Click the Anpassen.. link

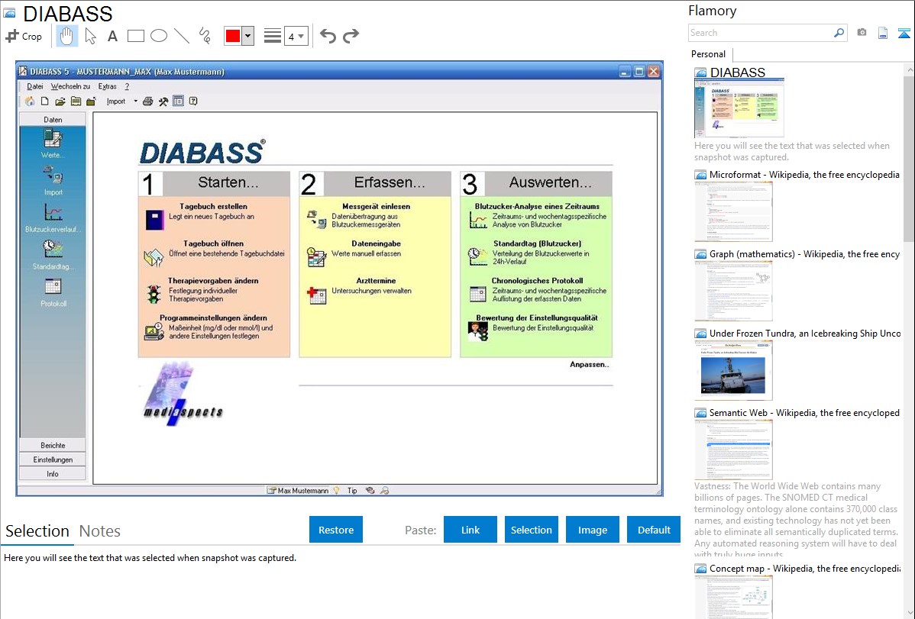pyautogui.click(x=590, y=365)
